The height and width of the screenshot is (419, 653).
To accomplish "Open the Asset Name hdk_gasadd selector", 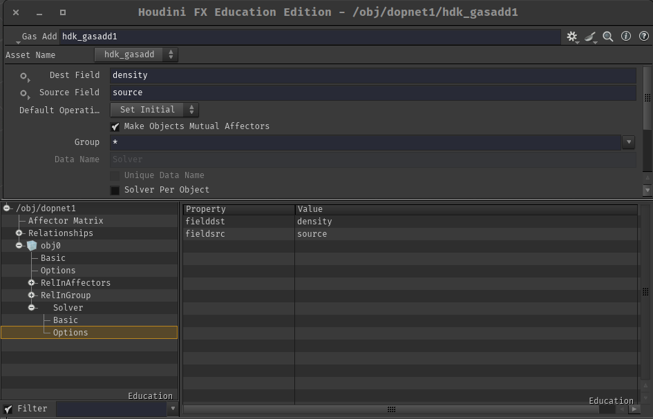I will pos(135,55).
